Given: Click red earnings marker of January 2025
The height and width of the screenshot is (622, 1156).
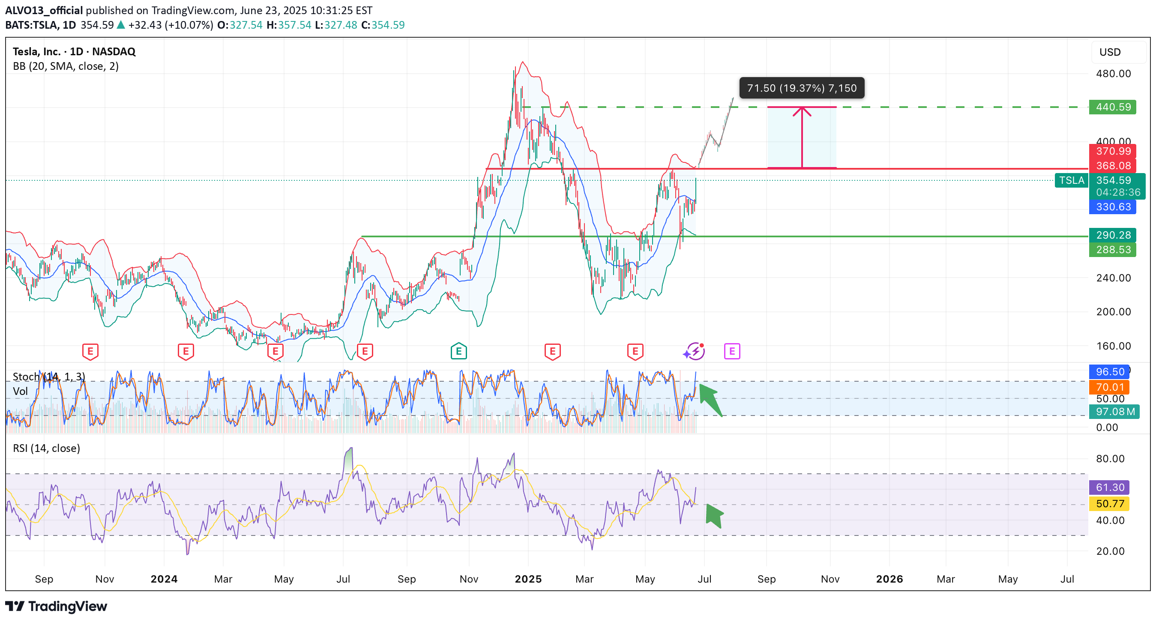Looking at the screenshot, I should point(552,351).
